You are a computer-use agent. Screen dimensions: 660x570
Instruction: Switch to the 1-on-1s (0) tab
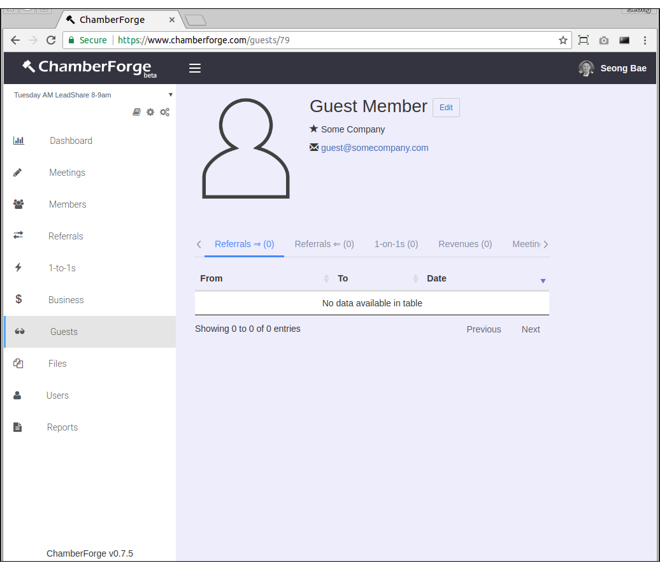click(396, 244)
